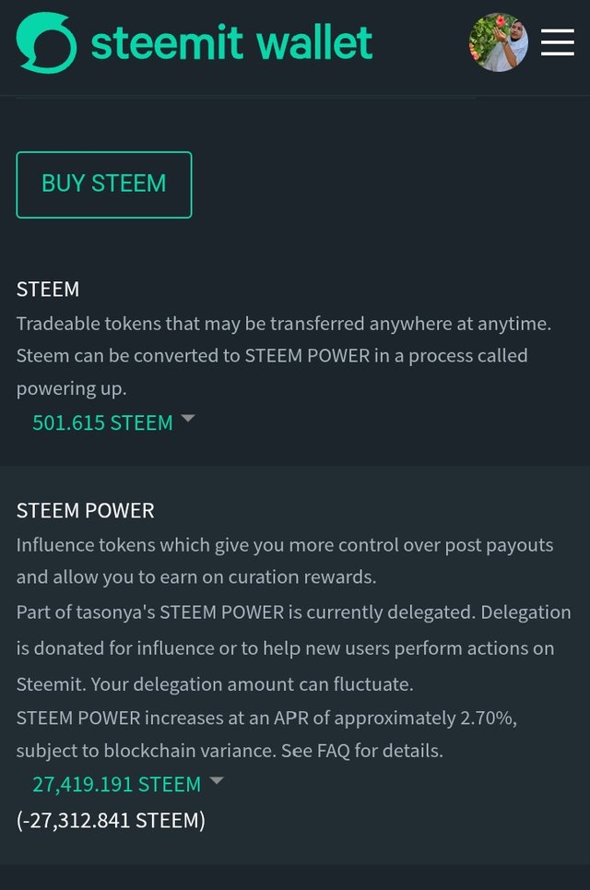
Task: Open the user profile avatar
Action: click(498, 42)
